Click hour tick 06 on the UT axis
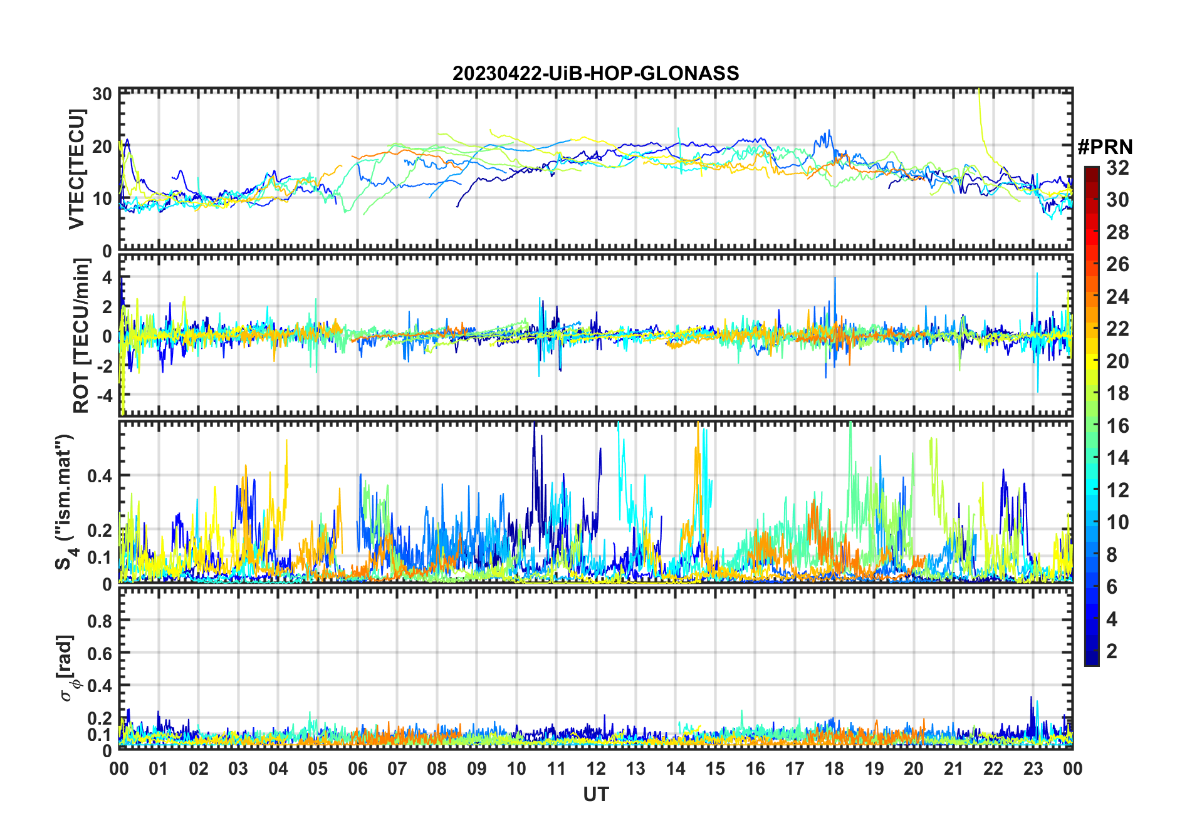This screenshot has height=833, width=1192. click(357, 768)
